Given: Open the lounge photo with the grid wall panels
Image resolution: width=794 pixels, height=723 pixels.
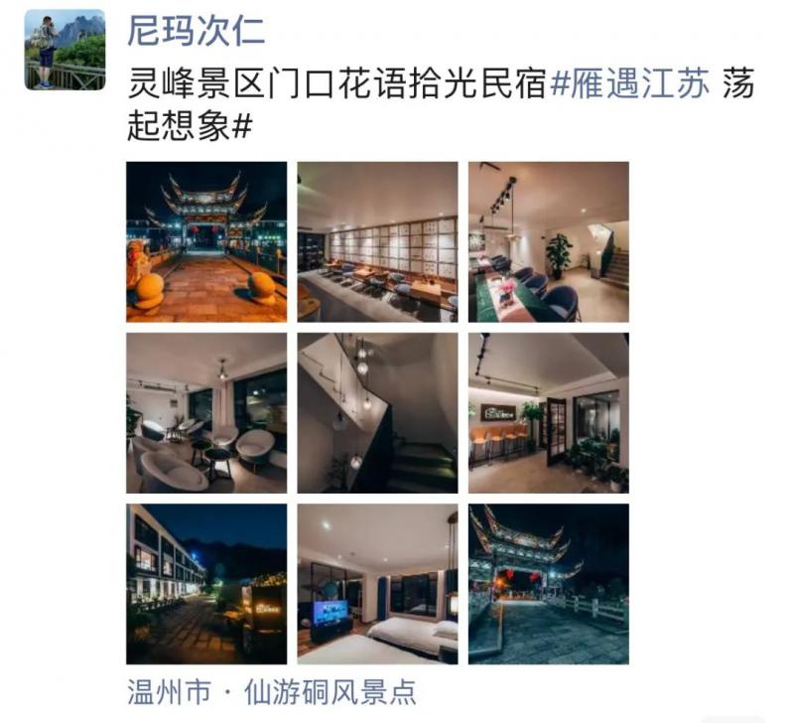Looking at the screenshot, I should 378,242.
